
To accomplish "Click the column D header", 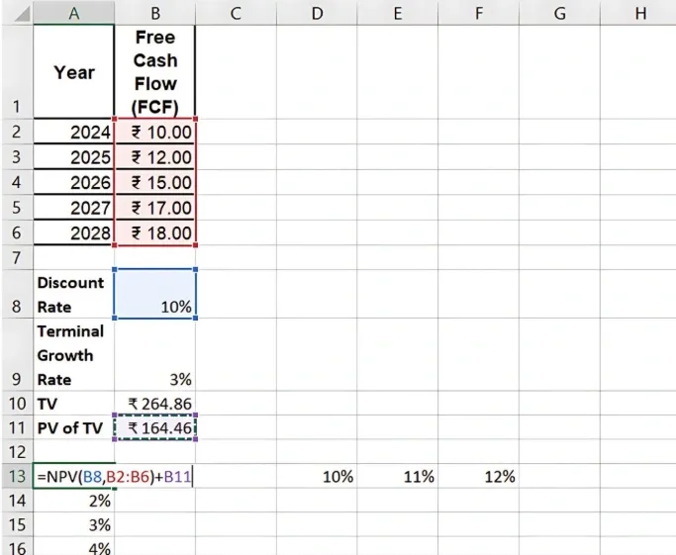I will click(317, 12).
